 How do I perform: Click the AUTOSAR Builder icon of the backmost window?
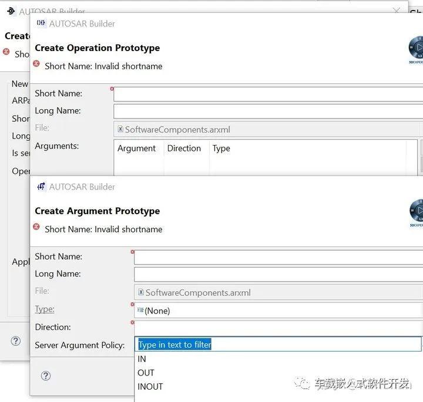coord(11,11)
